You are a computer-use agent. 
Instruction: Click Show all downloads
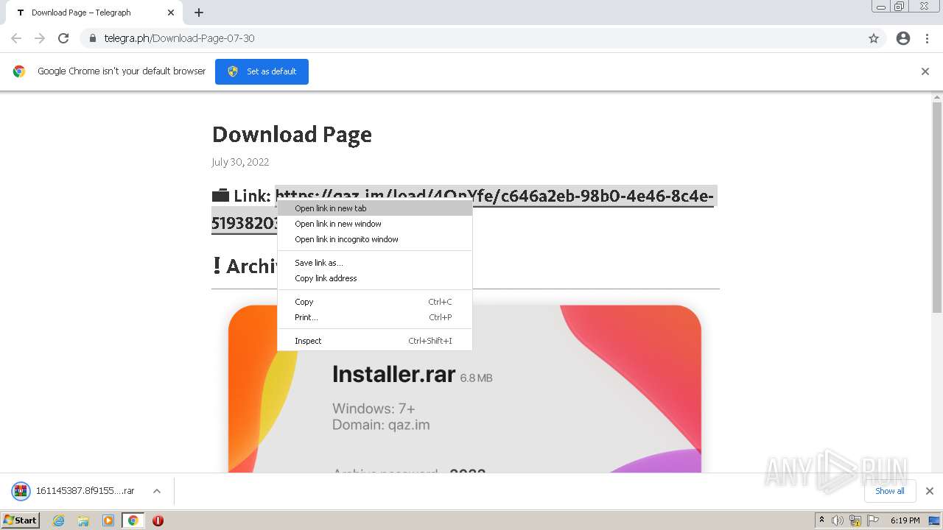click(x=890, y=491)
